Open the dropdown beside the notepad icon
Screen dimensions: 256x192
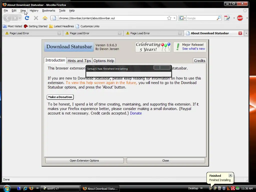tap(234, 18)
